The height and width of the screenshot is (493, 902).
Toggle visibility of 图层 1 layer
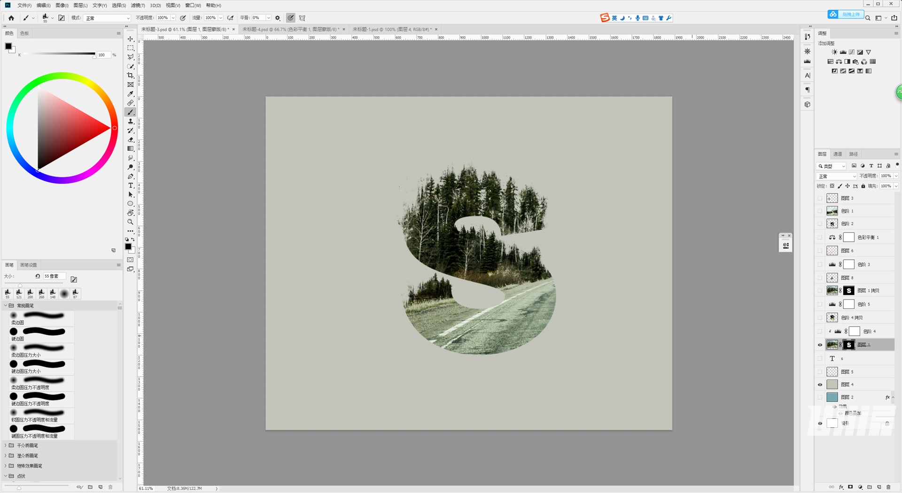pyautogui.click(x=820, y=345)
